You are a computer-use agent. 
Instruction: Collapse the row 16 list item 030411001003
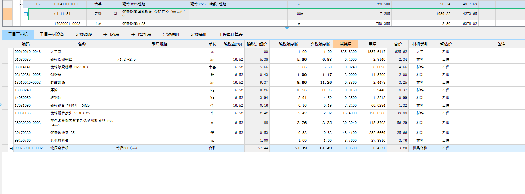[x=20, y=4]
